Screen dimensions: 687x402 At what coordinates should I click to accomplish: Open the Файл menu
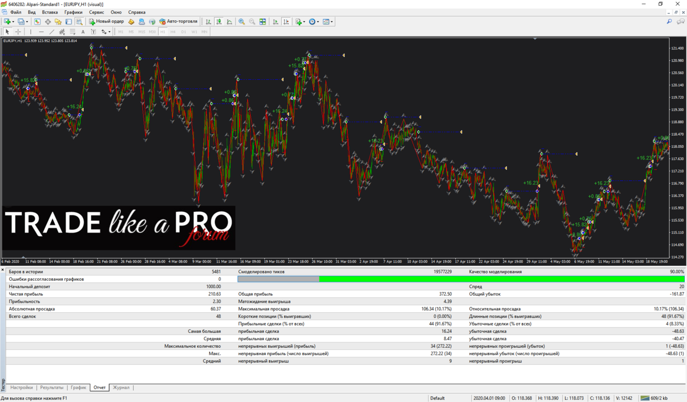pos(16,12)
